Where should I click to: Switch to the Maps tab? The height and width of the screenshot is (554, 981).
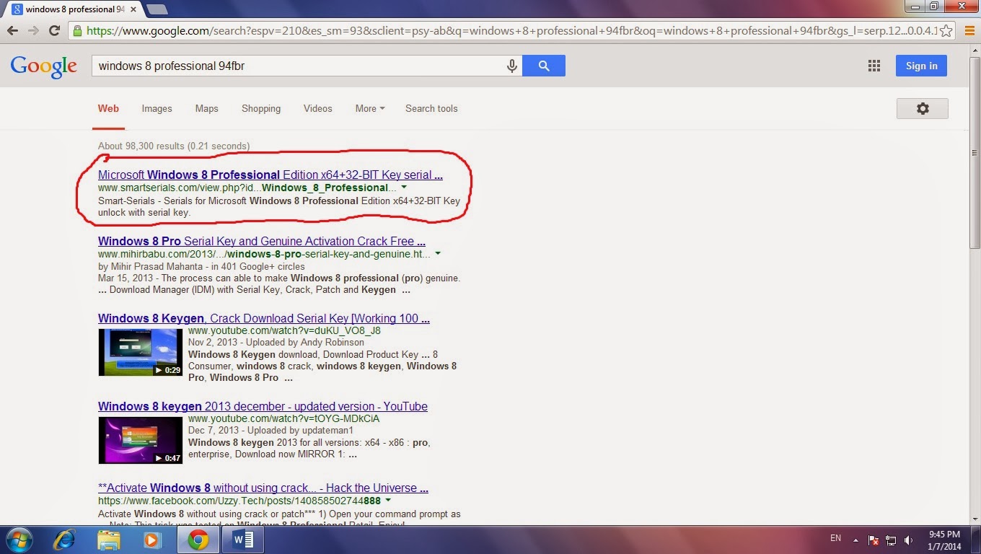pos(206,108)
